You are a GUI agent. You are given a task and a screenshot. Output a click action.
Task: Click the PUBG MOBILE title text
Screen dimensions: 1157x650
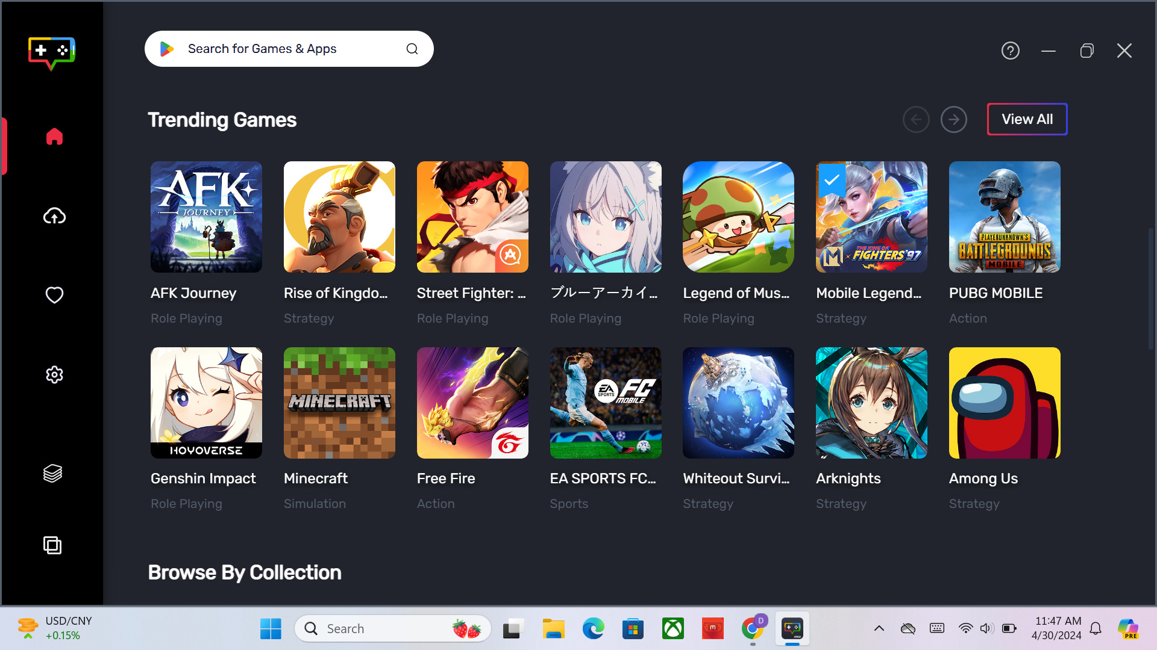point(996,293)
